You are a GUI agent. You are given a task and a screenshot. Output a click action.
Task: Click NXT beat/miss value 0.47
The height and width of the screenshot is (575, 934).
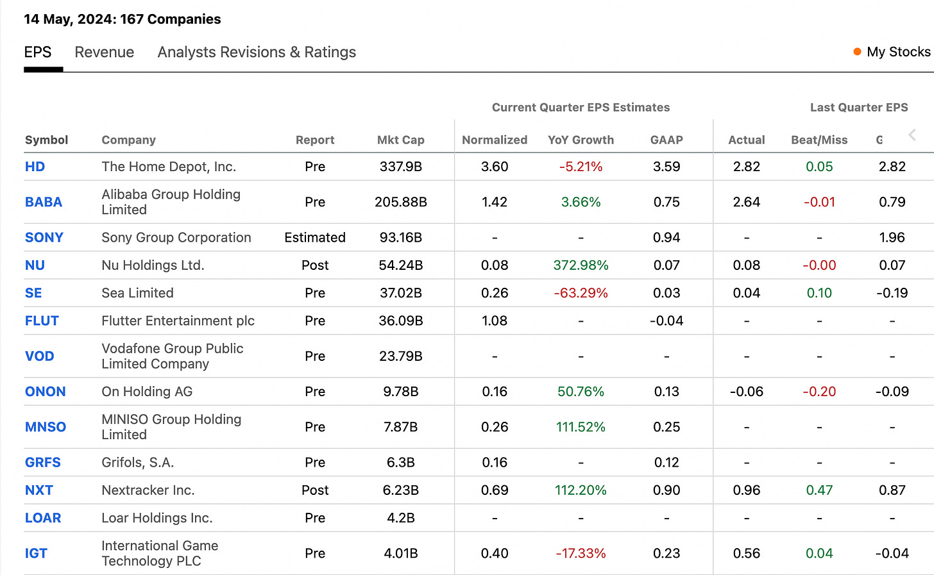[x=819, y=490]
